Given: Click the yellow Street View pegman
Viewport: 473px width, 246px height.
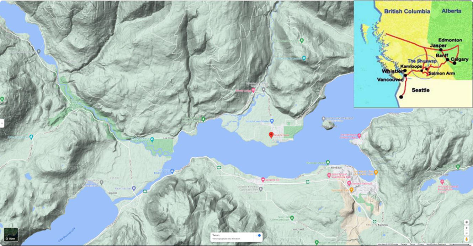Looking at the screenshot, I should pyautogui.click(x=466, y=239).
